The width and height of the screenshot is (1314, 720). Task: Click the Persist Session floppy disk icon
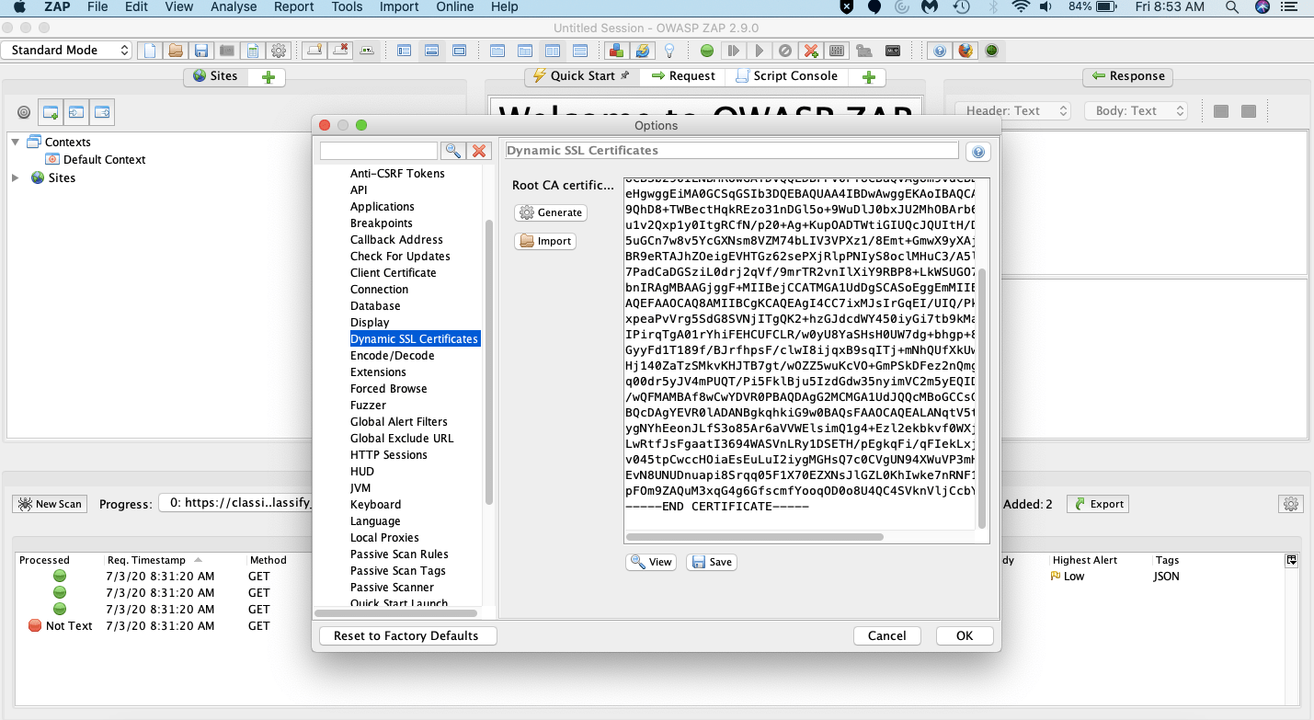click(200, 51)
